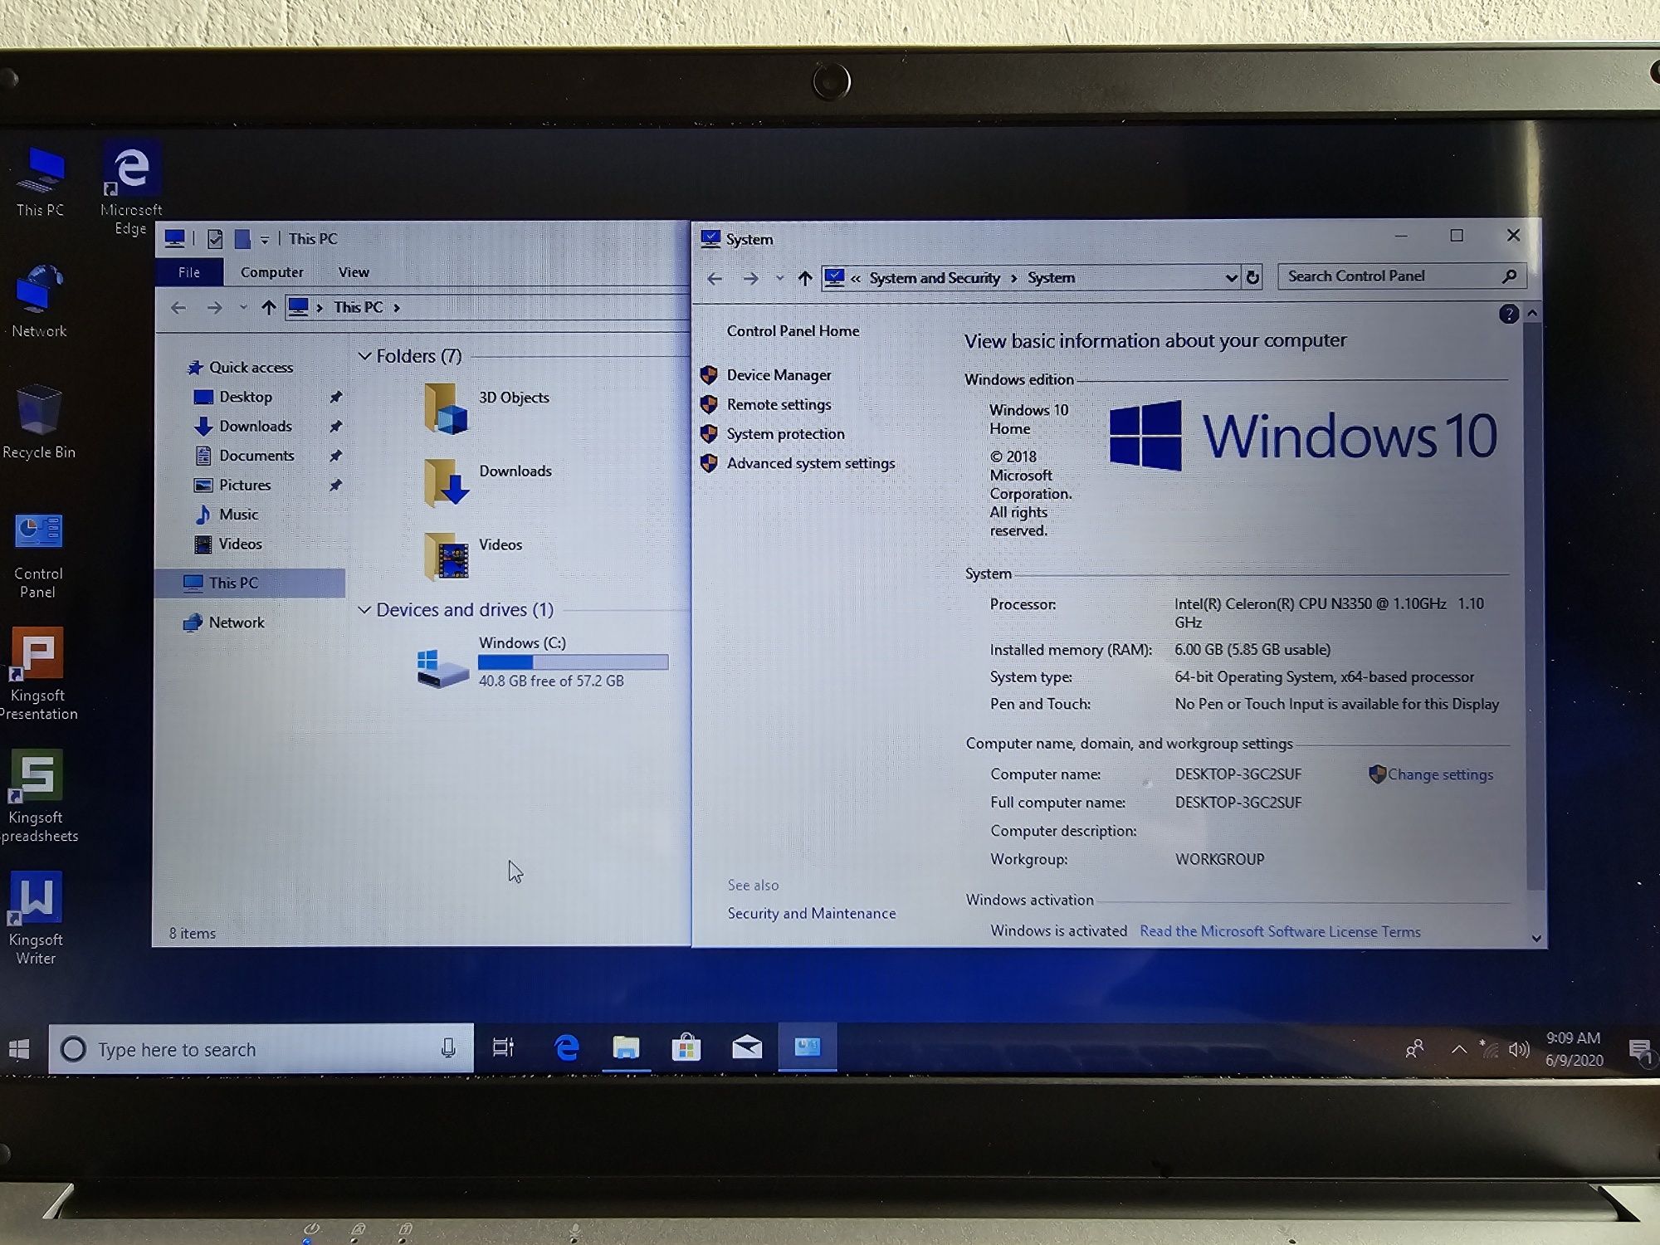Open the View ribbon tab

click(354, 272)
